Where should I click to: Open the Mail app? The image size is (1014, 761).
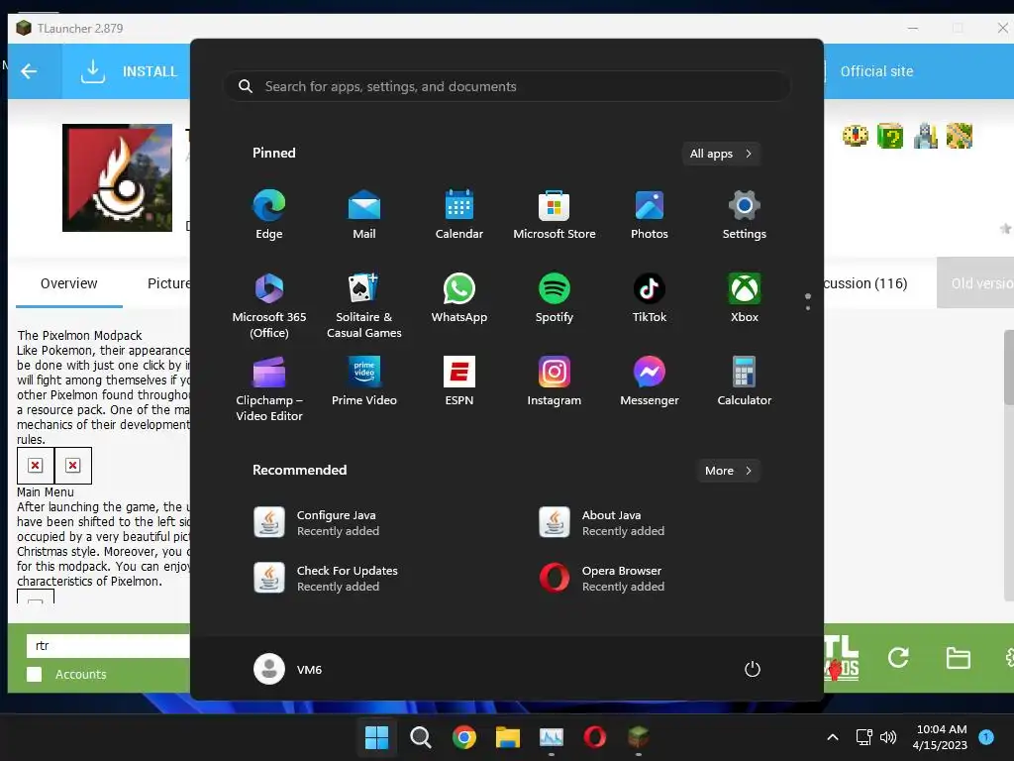click(364, 214)
